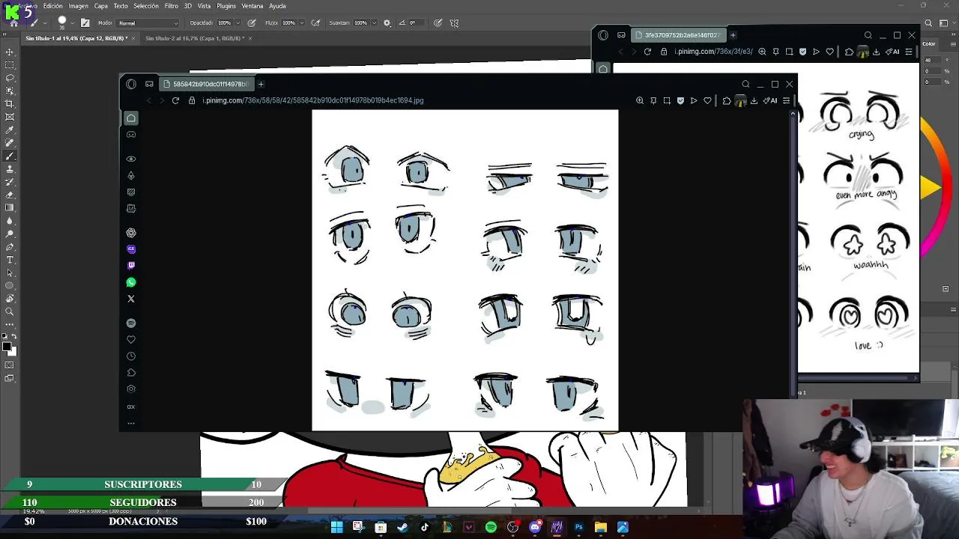Click zoom magnifier in front browser address bar
This screenshot has height=539, width=959.
640,100
